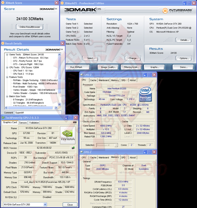Image resolution: width=197 pixels, height=208 pixels.
Task: Open the Cache tab in upper CPU-Z
Action: [93, 80]
